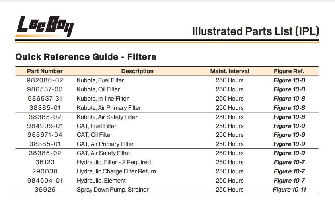Click Hydraulic, Filter - 2 Required description
Viewport: 335px width, 204px height.
(114, 162)
